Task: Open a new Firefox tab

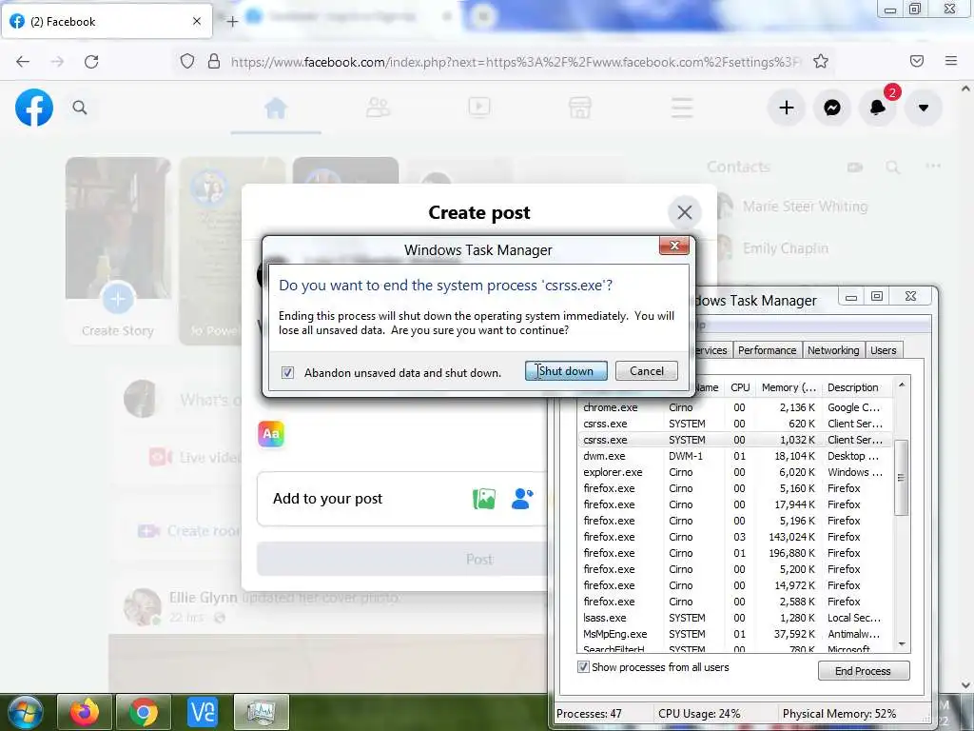Action: tap(232, 22)
